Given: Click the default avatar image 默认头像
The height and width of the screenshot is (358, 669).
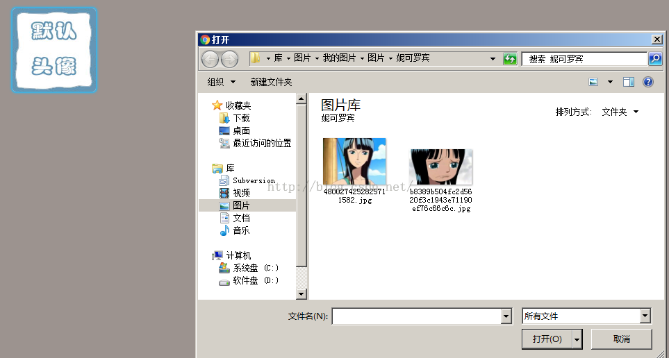Looking at the screenshot, I should tap(54, 50).
